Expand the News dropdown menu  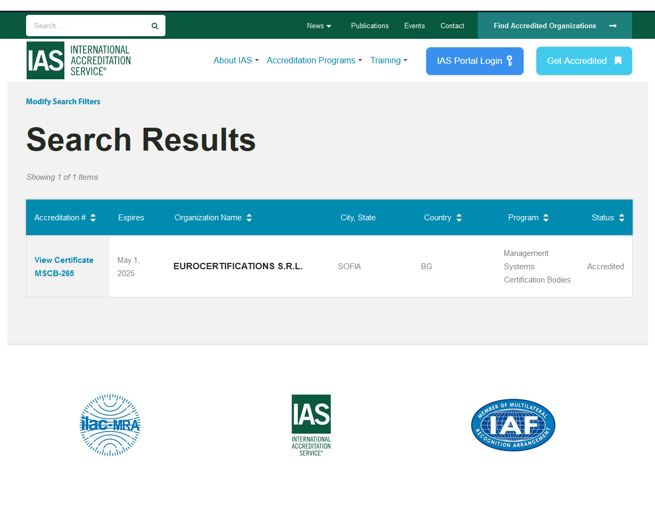pyautogui.click(x=319, y=26)
